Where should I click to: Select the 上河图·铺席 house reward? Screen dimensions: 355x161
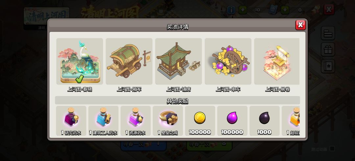pyautogui.click(x=178, y=61)
